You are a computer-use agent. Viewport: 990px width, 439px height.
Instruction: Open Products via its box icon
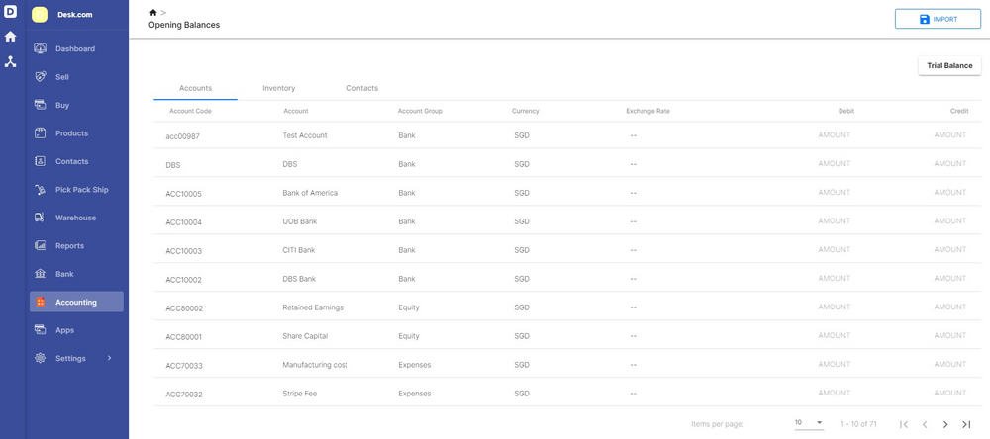pos(41,132)
